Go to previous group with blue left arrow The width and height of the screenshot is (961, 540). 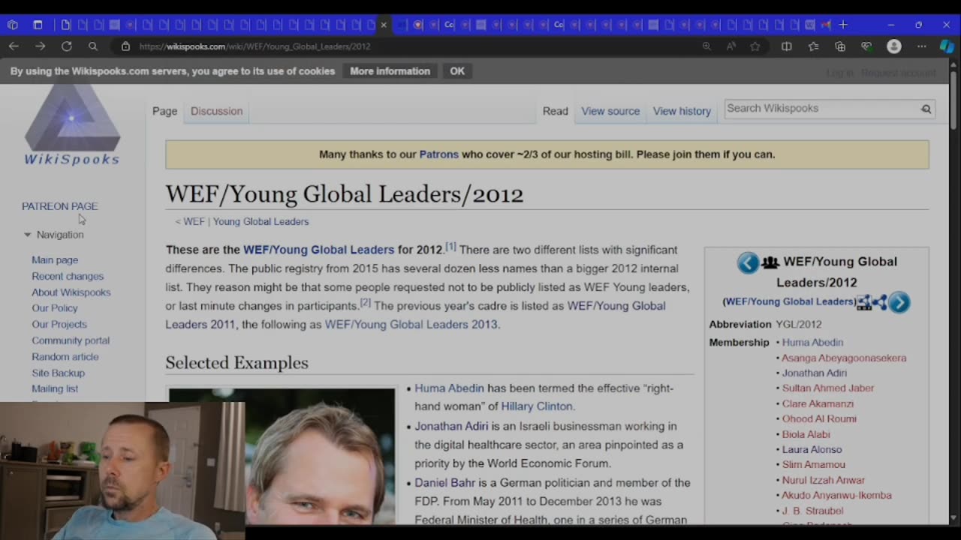pos(748,262)
